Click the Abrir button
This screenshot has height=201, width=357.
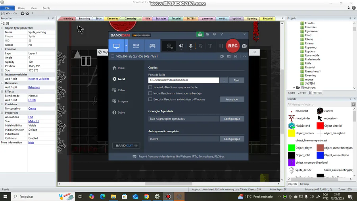click(x=236, y=80)
